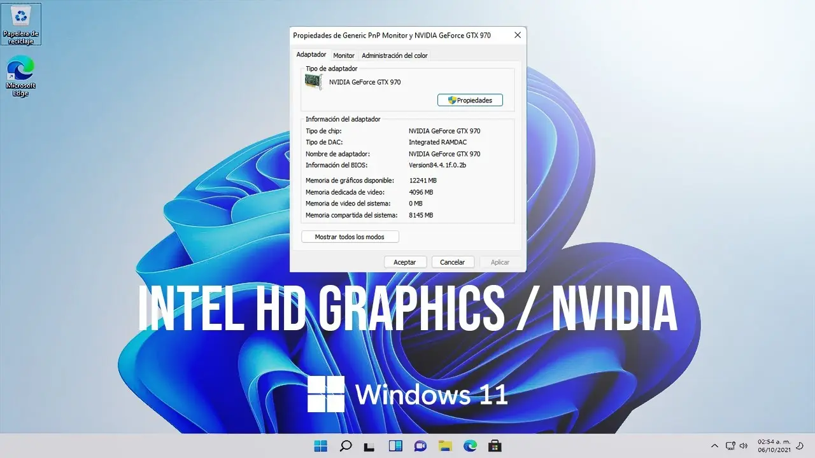Open the Widgets panel
The height and width of the screenshot is (458, 815).
pyautogui.click(x=395, y=446)
